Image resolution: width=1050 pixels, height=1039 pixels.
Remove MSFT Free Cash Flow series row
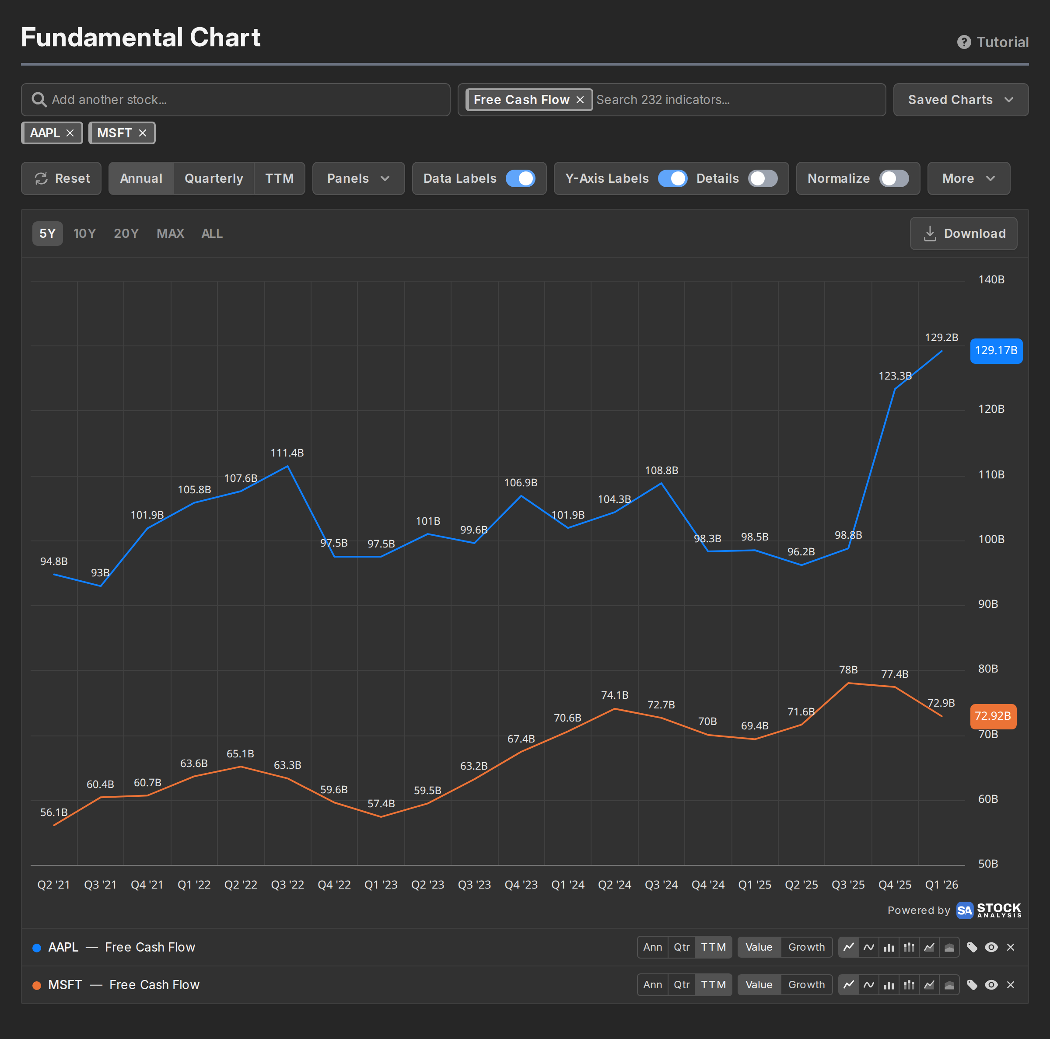[x=1010, y=985]
